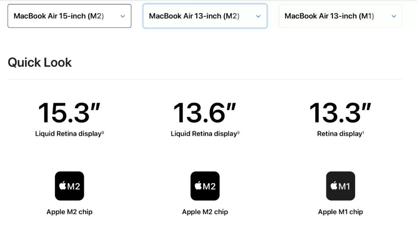The width and height of the screenshot is (417, 245).
Task: Click the Quick Look section heading
Action: [40, 62]
